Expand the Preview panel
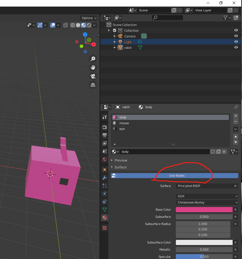Image resolution: width=242 pixels, height=259 pixels. (x=121, y=160)
